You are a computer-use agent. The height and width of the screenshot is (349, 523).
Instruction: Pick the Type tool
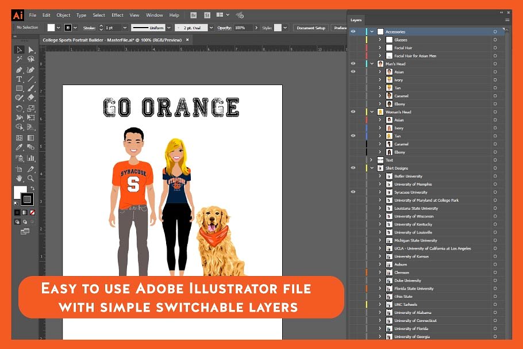click(19, 79)
